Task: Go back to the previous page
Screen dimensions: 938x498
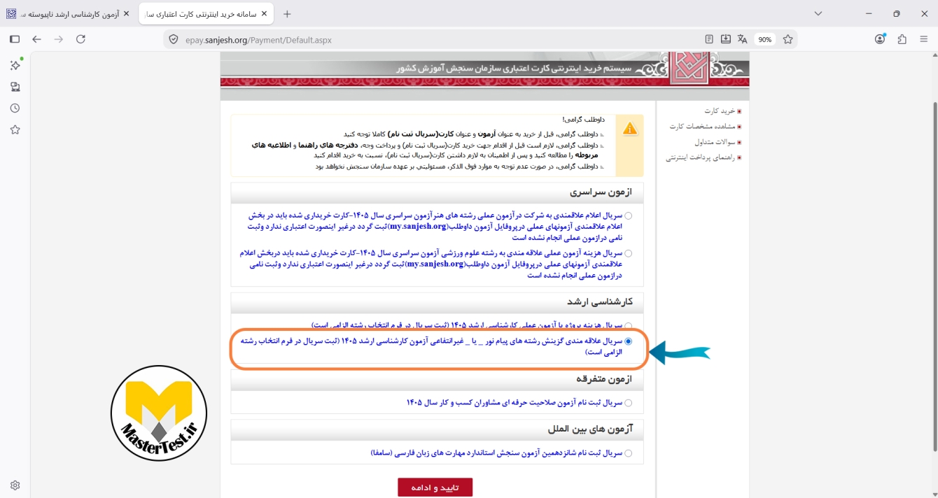Action: [x=37, y=39]
